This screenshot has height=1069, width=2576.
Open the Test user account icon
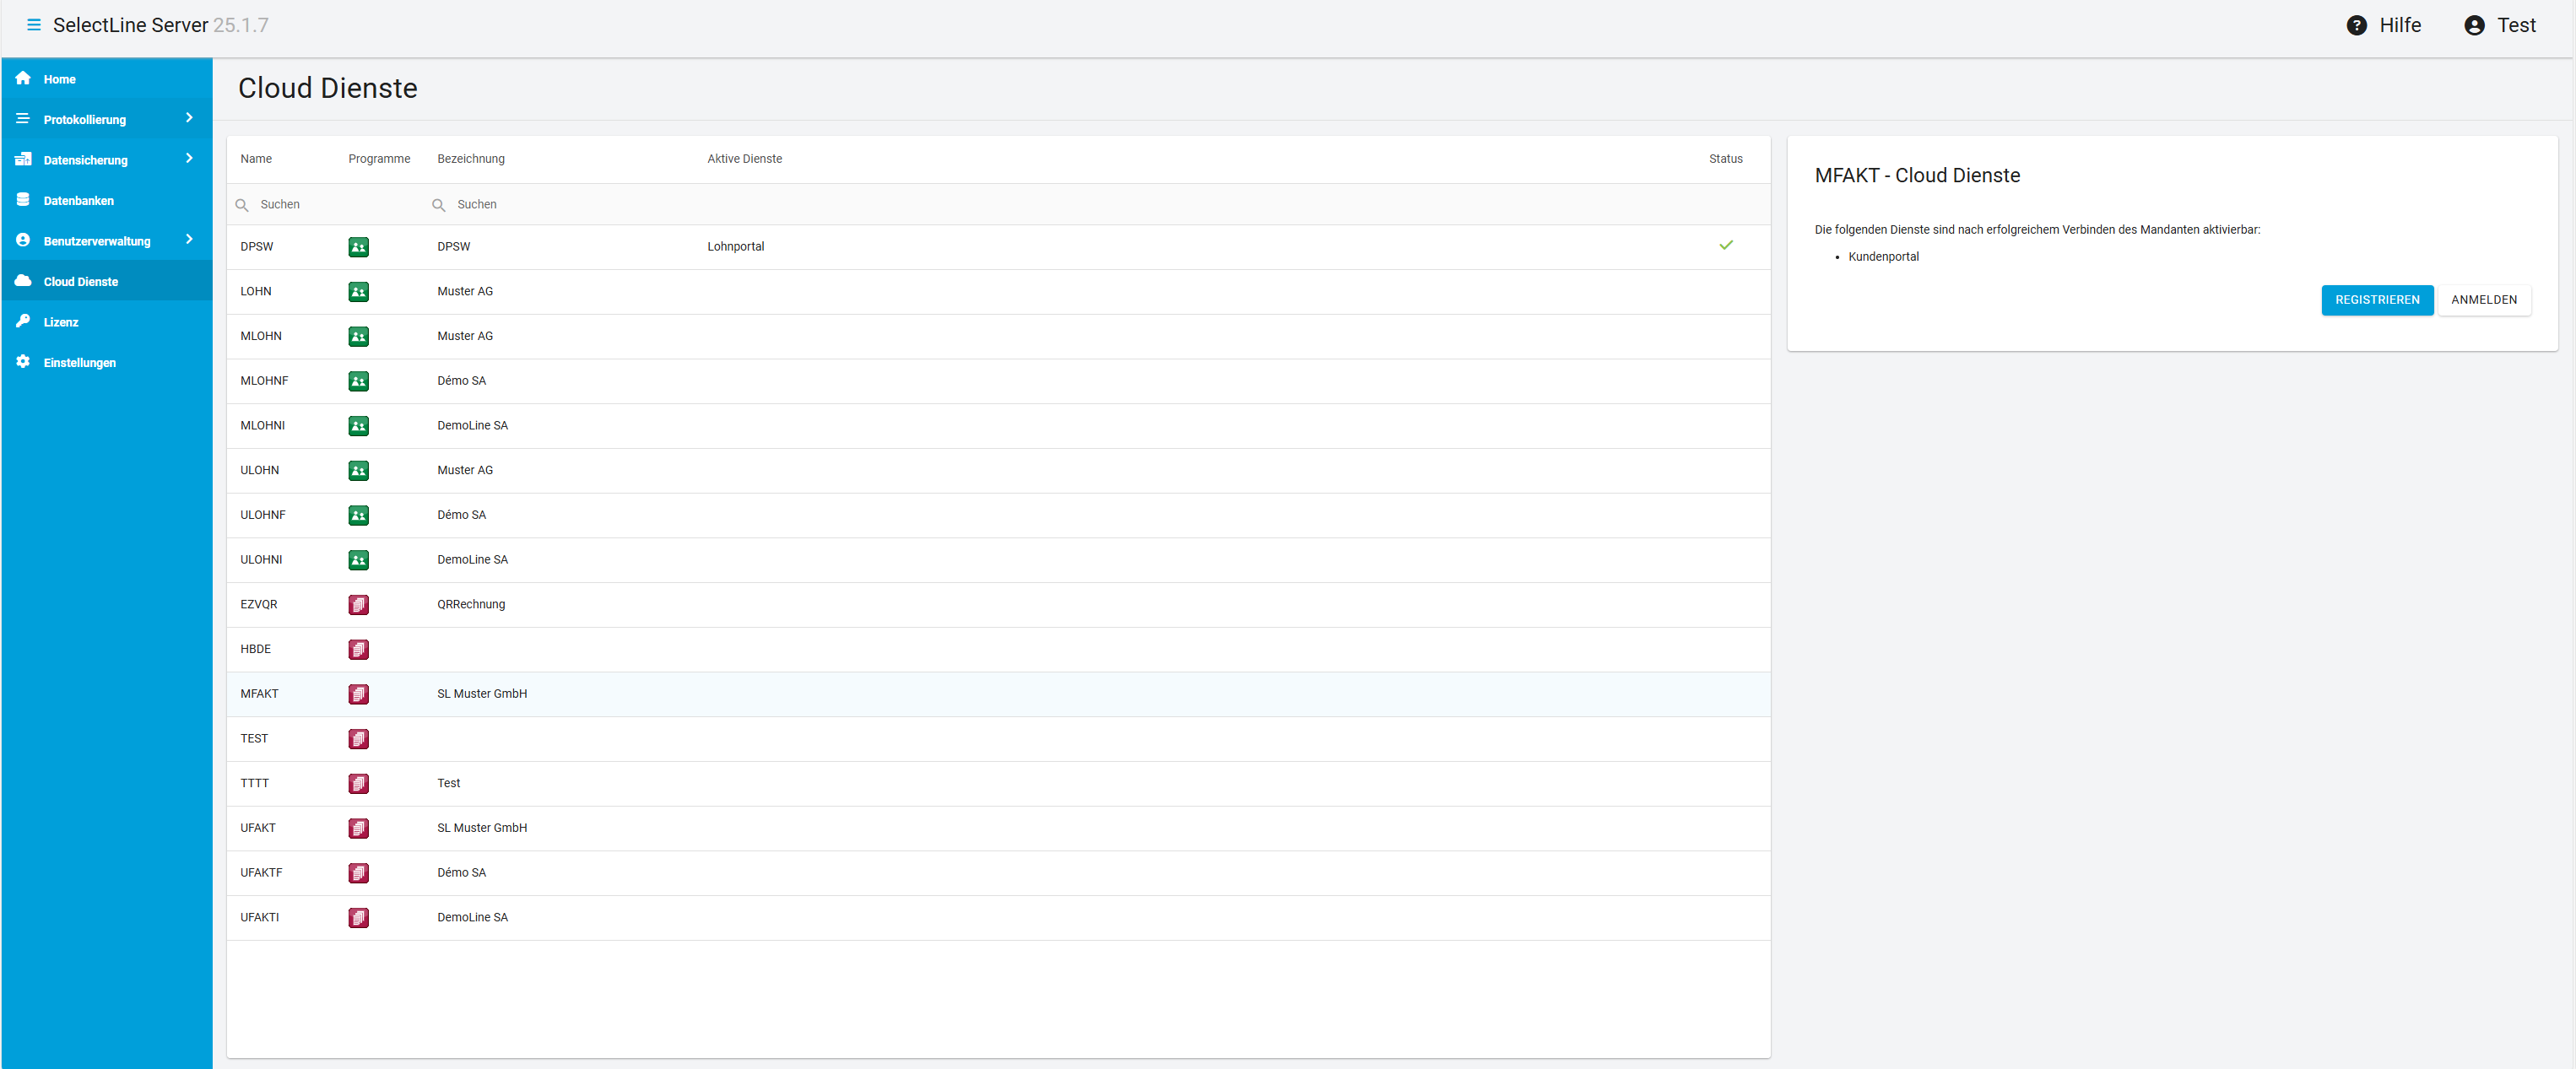coord(2474,26)
